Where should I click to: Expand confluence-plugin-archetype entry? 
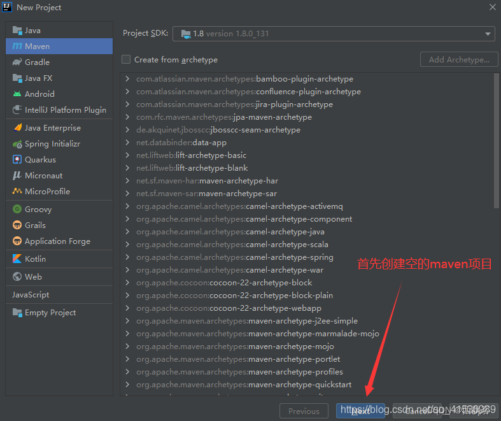127,92
